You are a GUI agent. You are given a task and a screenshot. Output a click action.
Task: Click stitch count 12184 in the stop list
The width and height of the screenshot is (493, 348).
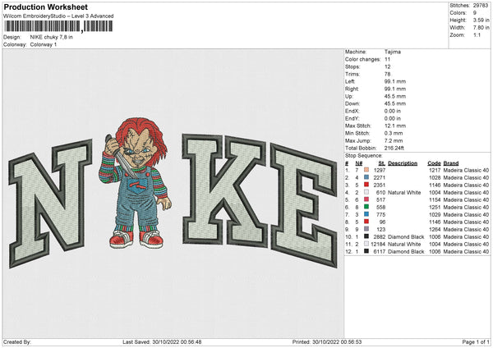pos(378,244)
